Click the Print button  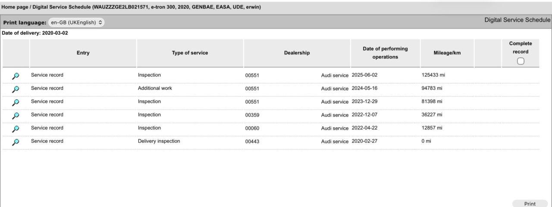530,204
